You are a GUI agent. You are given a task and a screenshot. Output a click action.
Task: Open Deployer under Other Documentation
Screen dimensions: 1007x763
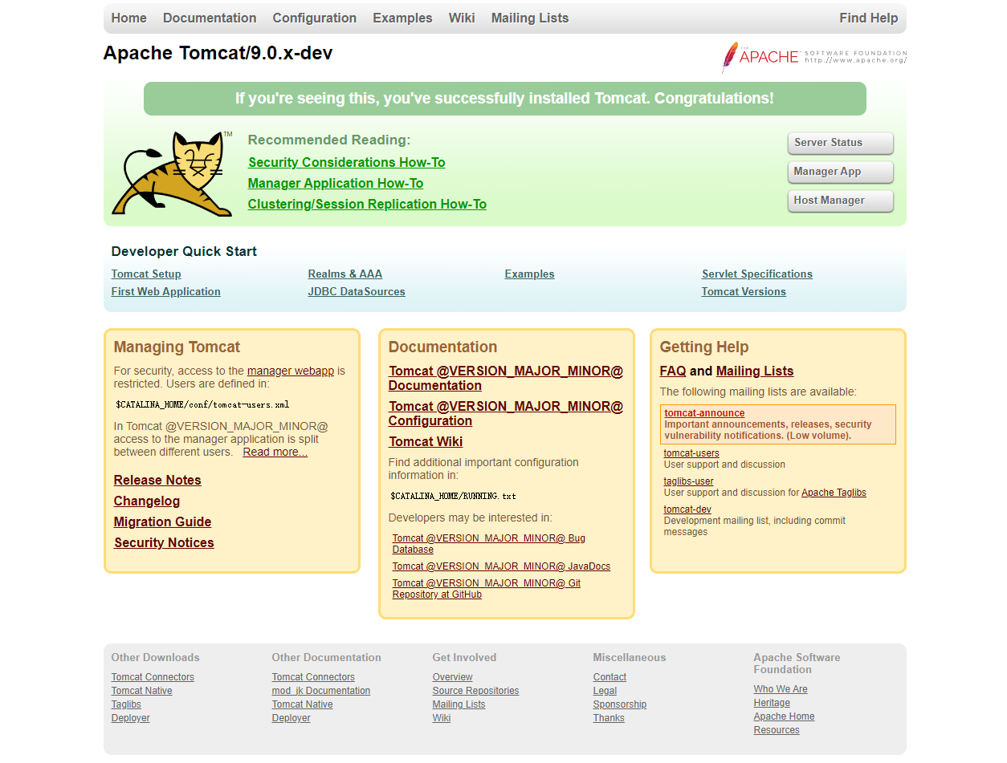[291, 718]
